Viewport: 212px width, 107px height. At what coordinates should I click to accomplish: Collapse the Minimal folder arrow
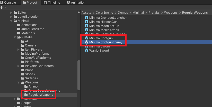pos(11,21)
